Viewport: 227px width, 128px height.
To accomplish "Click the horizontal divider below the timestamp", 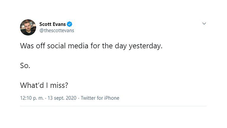I will (x=113, y=106).
